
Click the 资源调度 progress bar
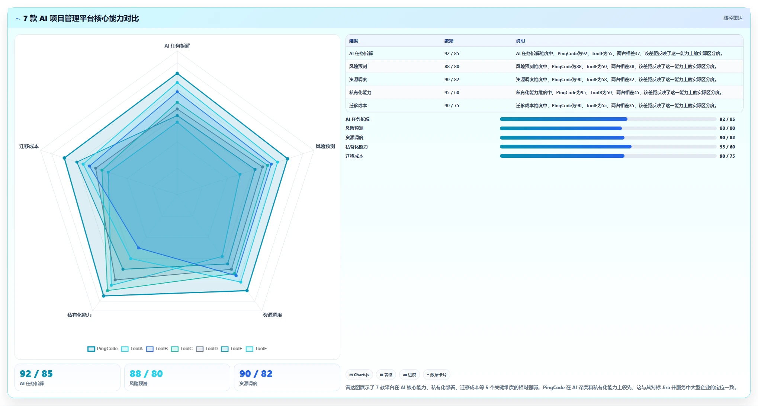[x=608, y=138]
